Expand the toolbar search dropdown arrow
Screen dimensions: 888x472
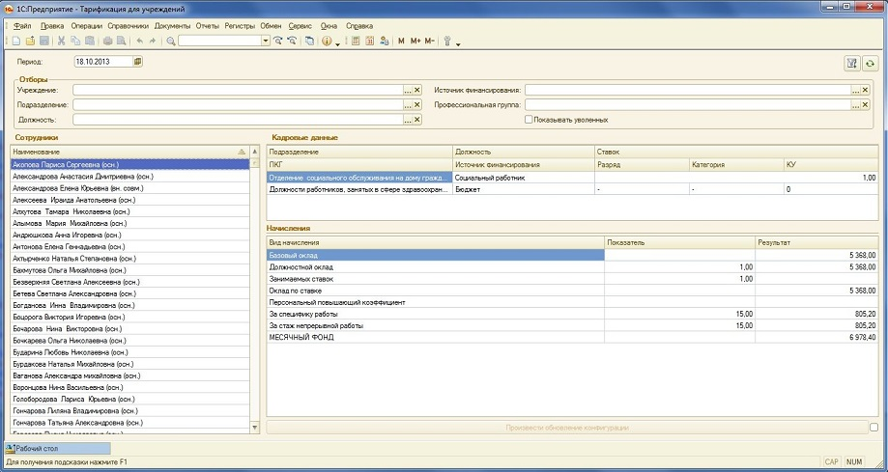click(x=265, y=41)
